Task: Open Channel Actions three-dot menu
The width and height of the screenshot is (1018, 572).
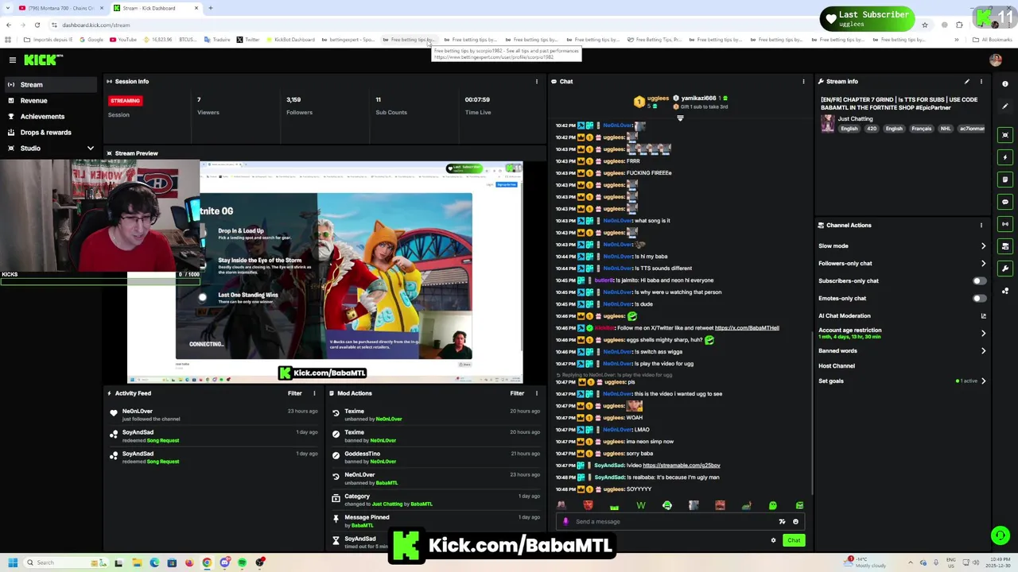Action: [981, 225]
